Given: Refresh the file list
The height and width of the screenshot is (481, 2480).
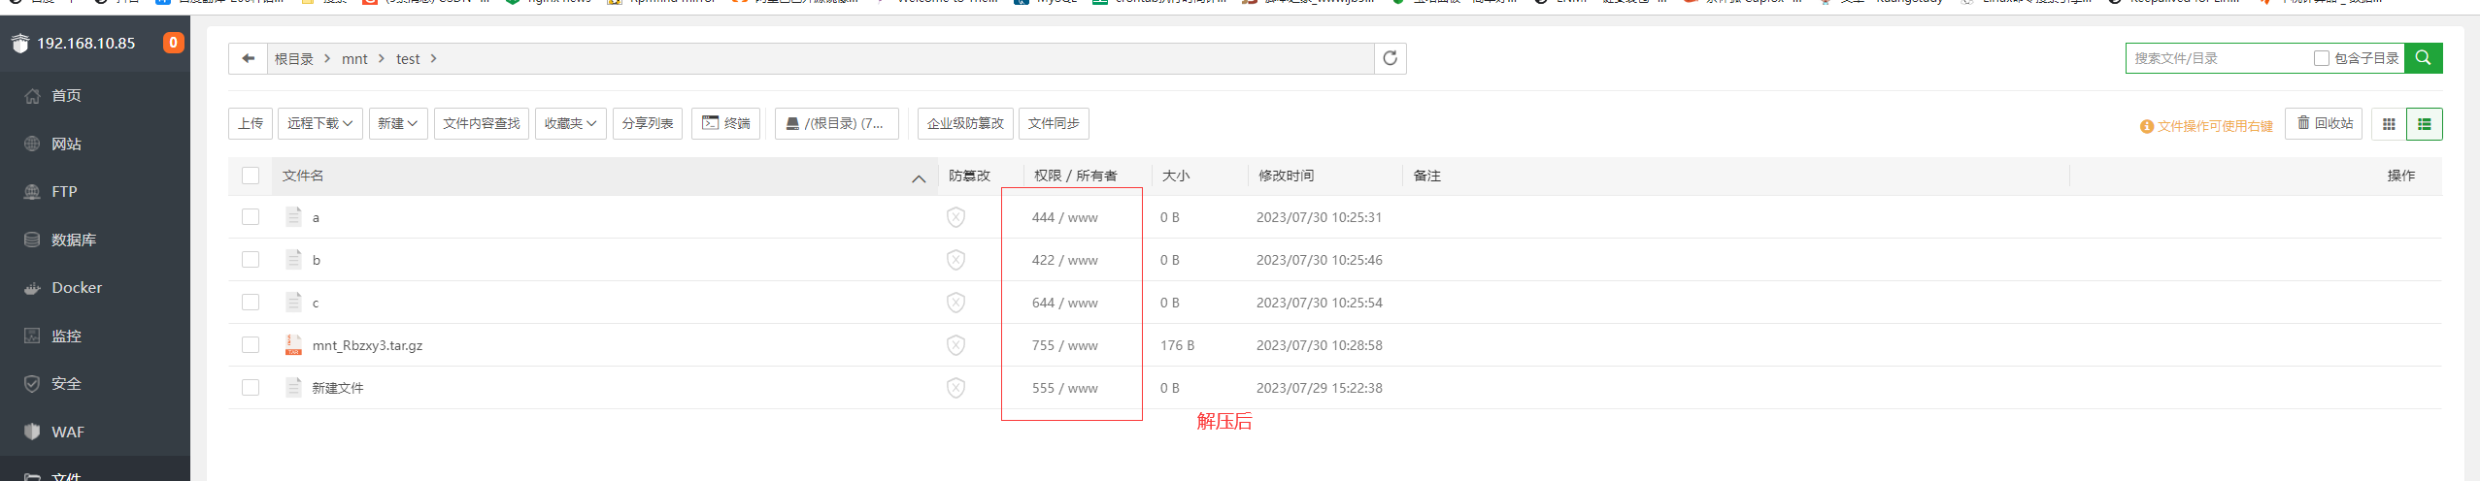Looking at the screenshot, I should pyautogui.click(x=1391, y=58).
